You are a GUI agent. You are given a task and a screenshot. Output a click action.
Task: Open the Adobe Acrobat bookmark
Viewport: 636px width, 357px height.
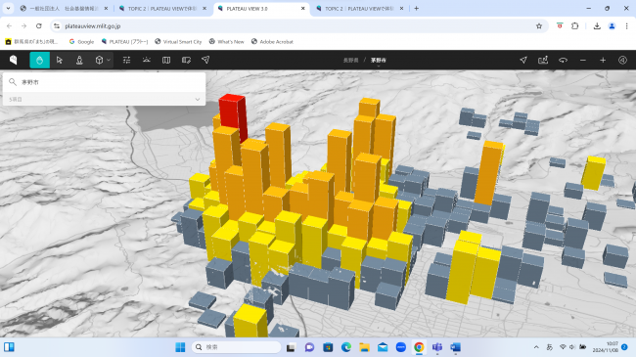(x=272, y=41)
